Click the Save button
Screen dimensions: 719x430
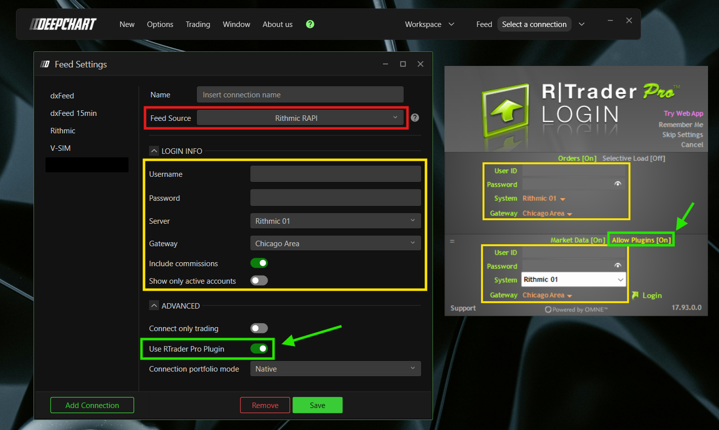317,405
